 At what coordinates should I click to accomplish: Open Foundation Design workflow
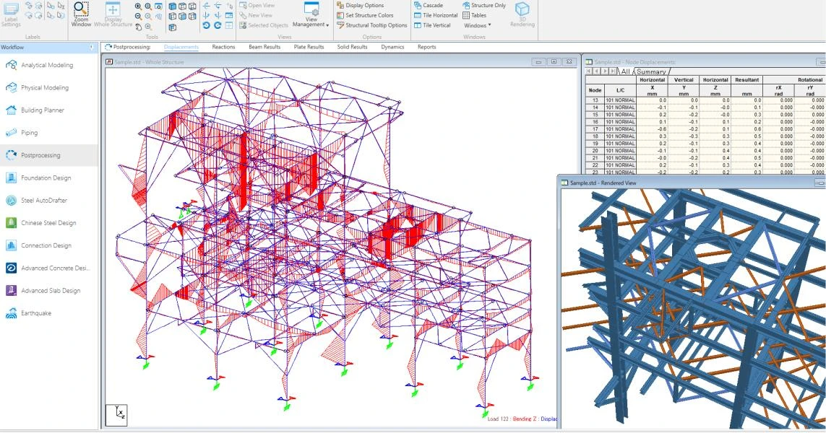tap(46, 178)
